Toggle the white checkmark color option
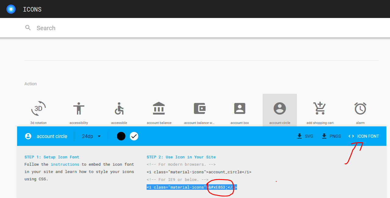Viewport: 390px width, 198px height. [134, 136]
